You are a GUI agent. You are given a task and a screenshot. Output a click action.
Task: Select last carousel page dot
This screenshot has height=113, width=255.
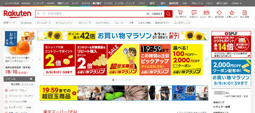click(x=133, y=80)
